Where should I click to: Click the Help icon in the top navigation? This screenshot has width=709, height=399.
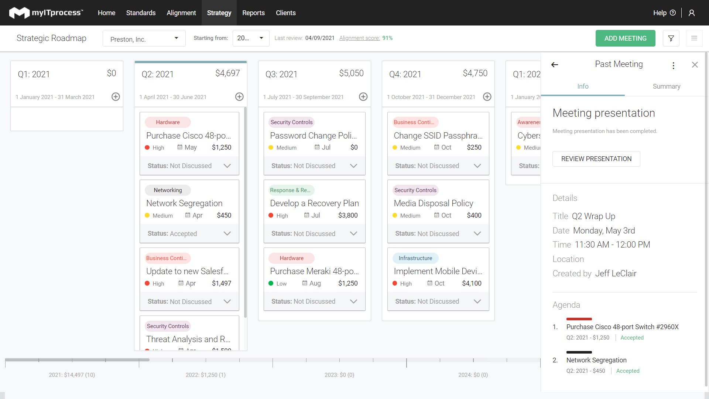click(x=673, y=13)
